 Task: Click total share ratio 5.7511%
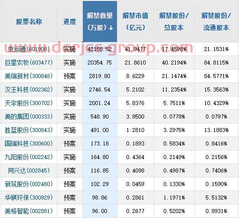point(174,103)
